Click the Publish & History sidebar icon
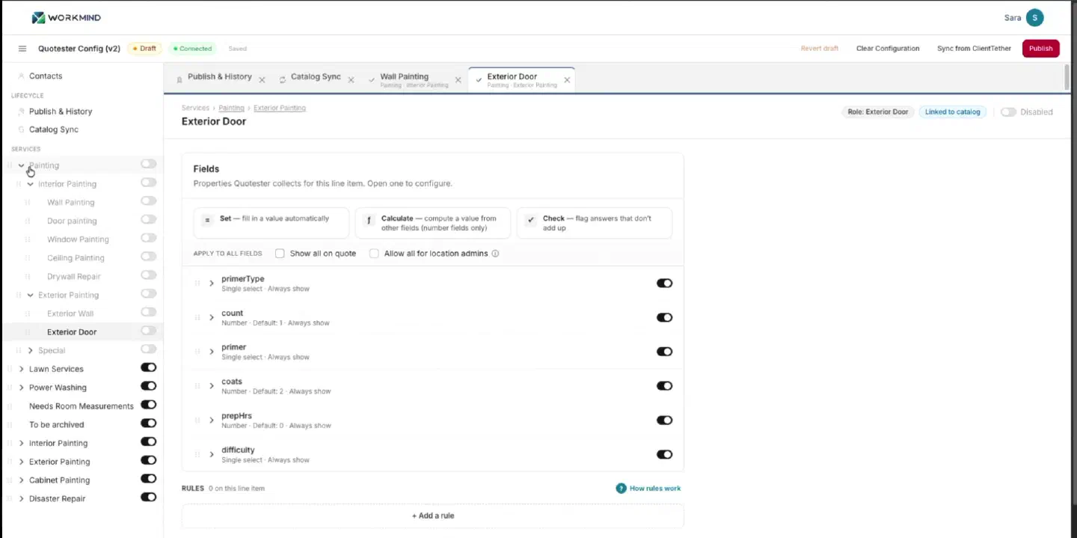The image size is (1077, 538). (21, 111)
